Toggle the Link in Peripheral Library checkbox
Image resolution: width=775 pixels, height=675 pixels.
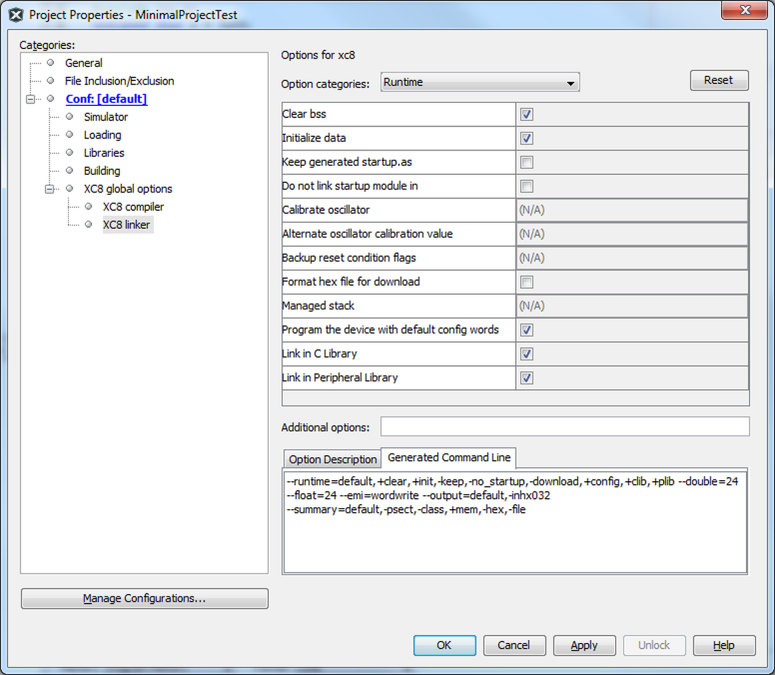tap(527, 378)
